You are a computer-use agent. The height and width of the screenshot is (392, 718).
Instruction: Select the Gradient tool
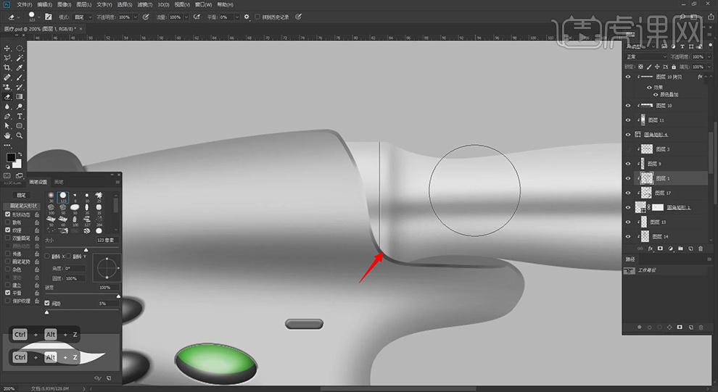[20, 96]
